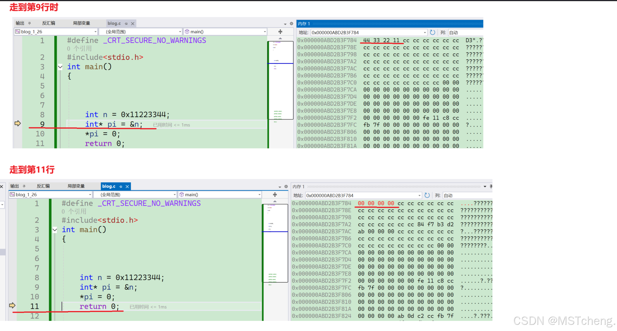Close the blog.c tab in top editor

tap(133, 24)
